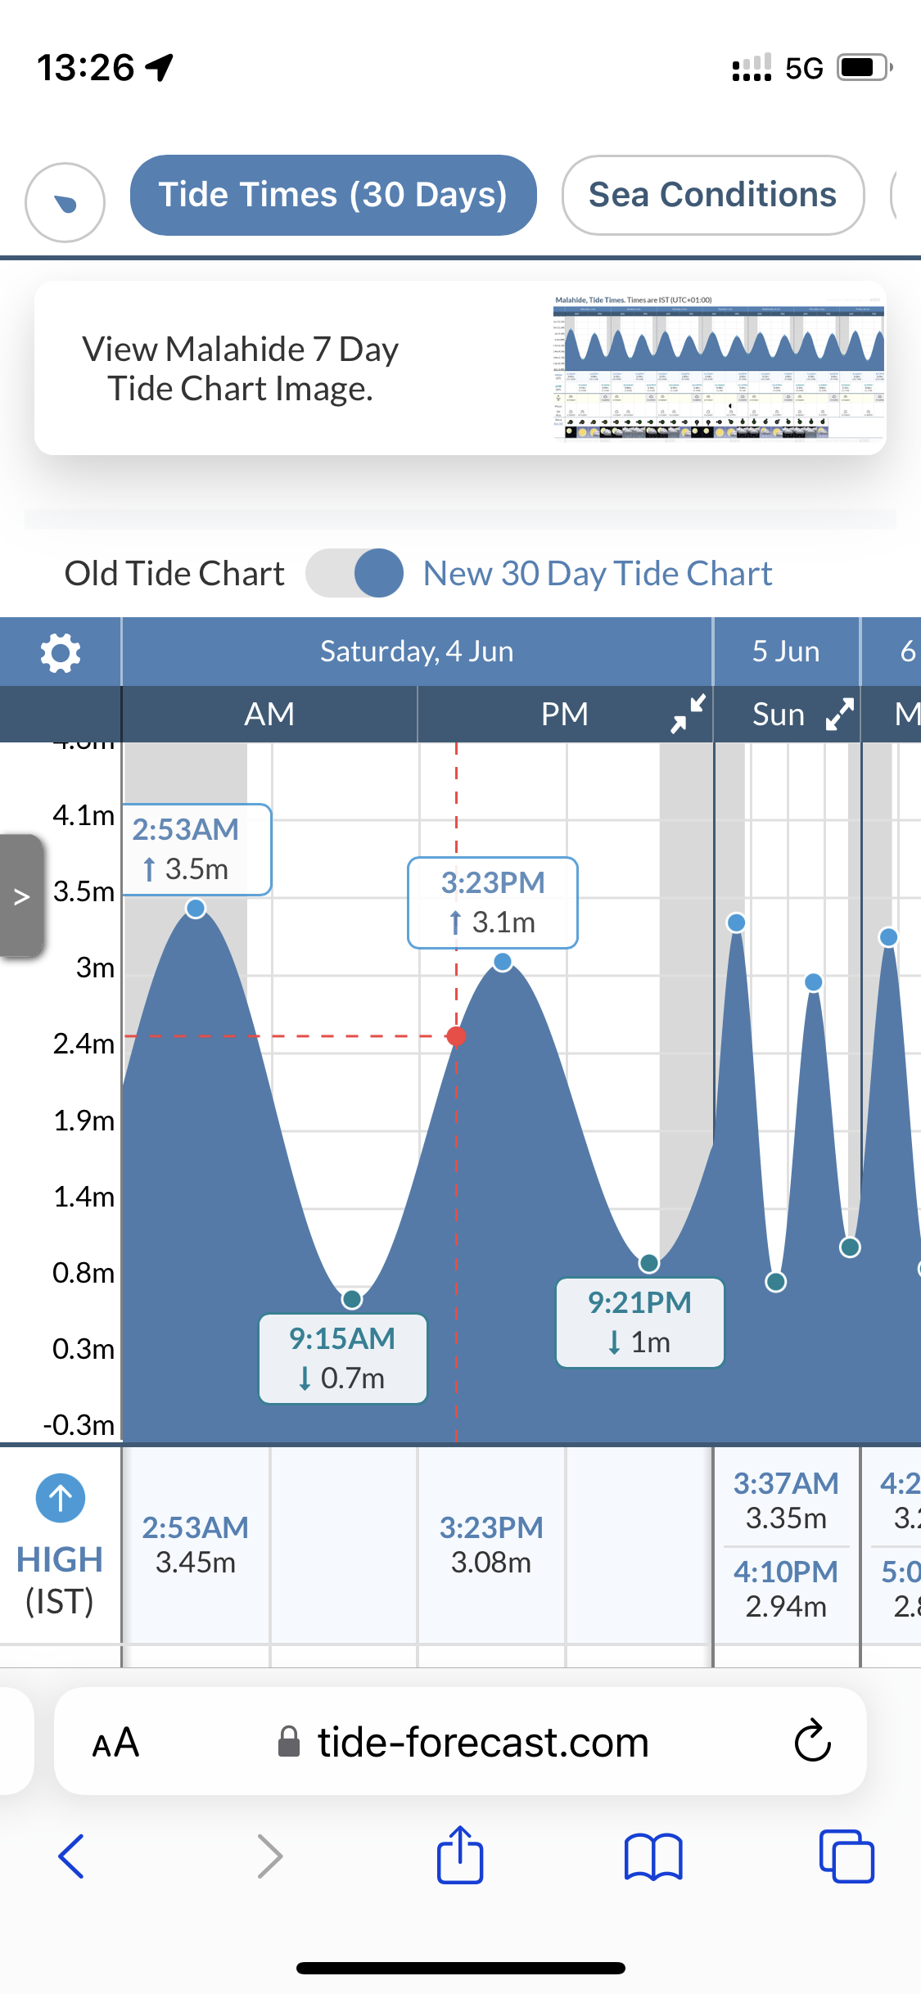Toggle Old/New tide chart switch

[x=354, y=573]
